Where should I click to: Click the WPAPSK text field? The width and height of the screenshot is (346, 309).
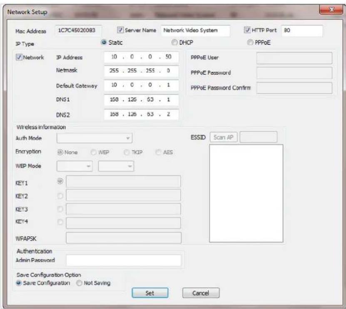[x=124, y=238]
